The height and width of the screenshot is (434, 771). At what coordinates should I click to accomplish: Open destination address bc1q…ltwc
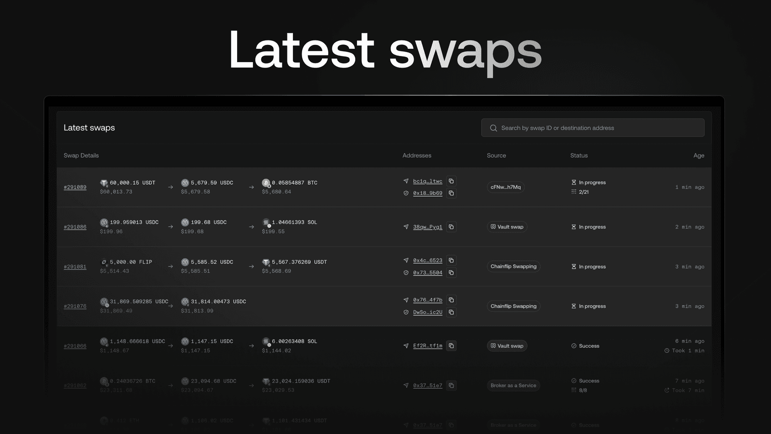tap(427, 181)
